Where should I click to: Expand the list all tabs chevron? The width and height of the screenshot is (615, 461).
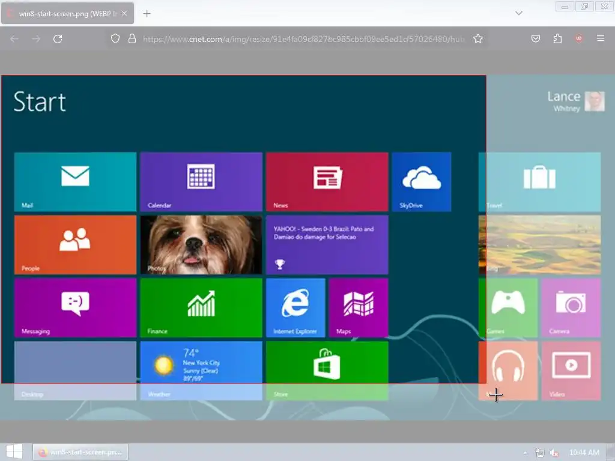518,13
